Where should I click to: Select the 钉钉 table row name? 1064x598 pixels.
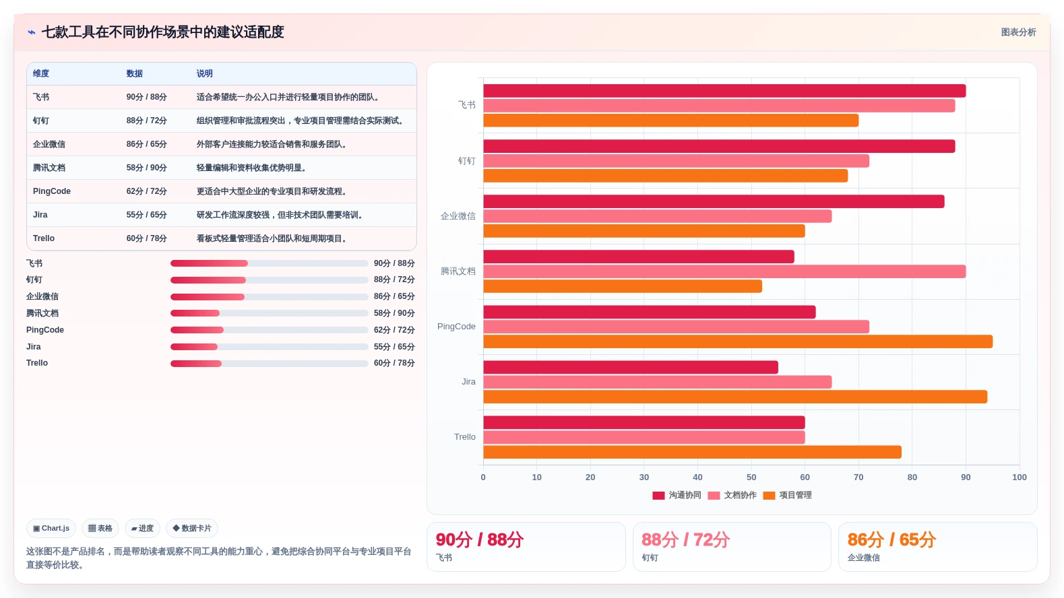click(x=41, y=121)
